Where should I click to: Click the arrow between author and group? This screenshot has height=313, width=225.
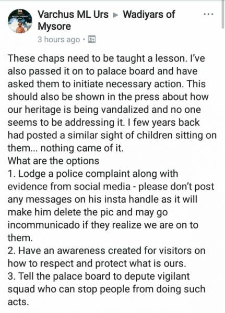click(115, 15)
